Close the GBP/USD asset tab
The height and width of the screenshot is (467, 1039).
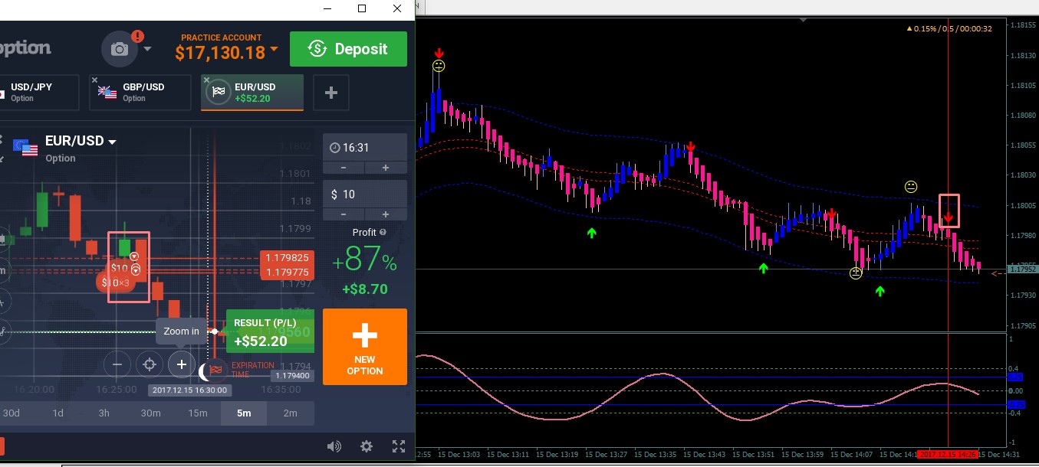coord(94,80)
